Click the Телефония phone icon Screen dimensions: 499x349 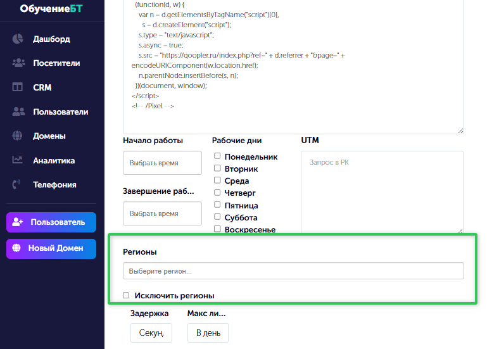(x=16, y=184)
